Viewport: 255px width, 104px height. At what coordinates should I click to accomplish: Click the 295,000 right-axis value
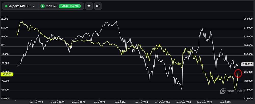[x=248, y=55]
